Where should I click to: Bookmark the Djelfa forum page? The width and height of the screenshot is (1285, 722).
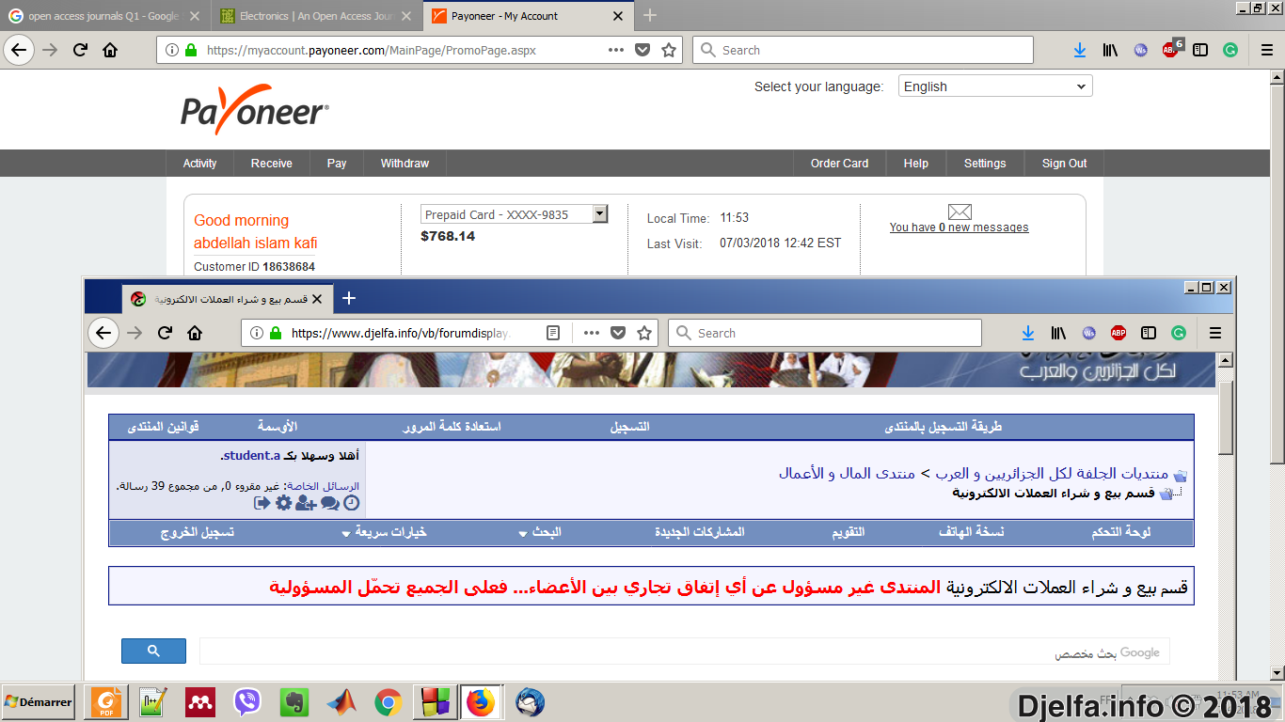point(644,333)
